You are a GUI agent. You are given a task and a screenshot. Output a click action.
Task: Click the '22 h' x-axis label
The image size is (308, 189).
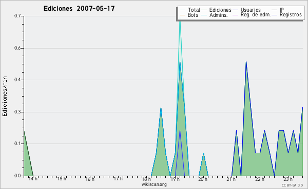260,179
